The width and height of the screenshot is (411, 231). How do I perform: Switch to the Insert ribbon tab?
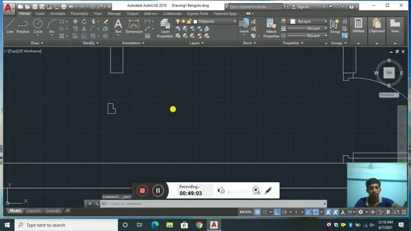tap(40, 13)
